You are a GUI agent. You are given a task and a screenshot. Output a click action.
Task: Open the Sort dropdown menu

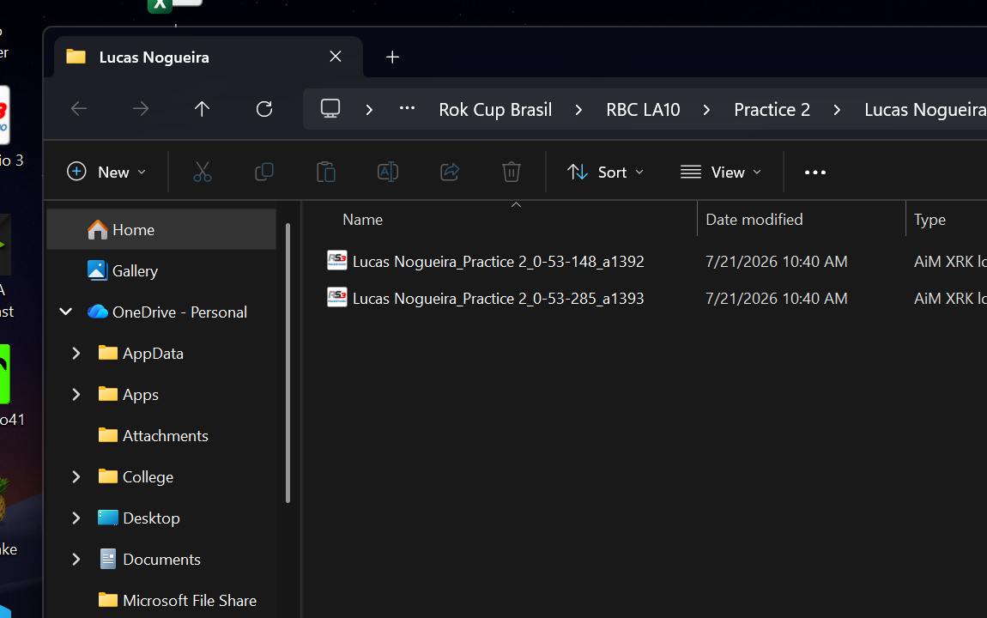(605, 172)
